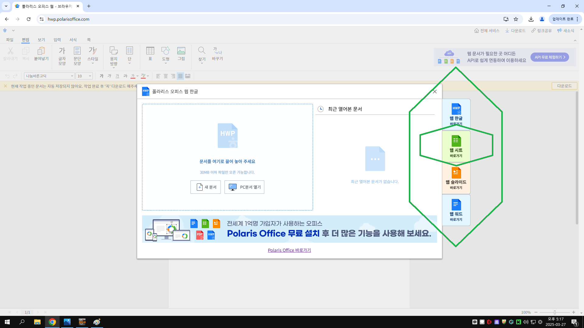Toggle underline text formatting
584x328 pixels.
[117, 76]
